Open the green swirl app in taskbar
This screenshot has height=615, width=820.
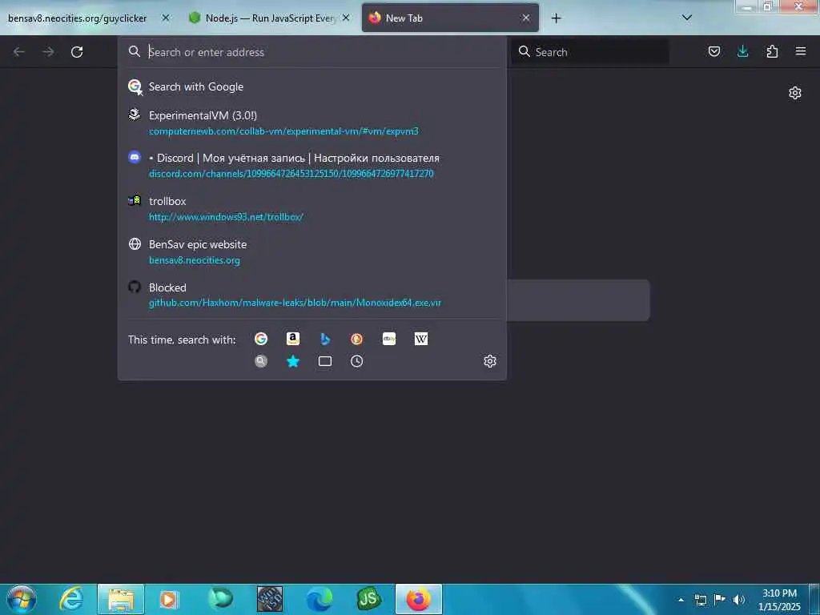click(x=220, y=599)
